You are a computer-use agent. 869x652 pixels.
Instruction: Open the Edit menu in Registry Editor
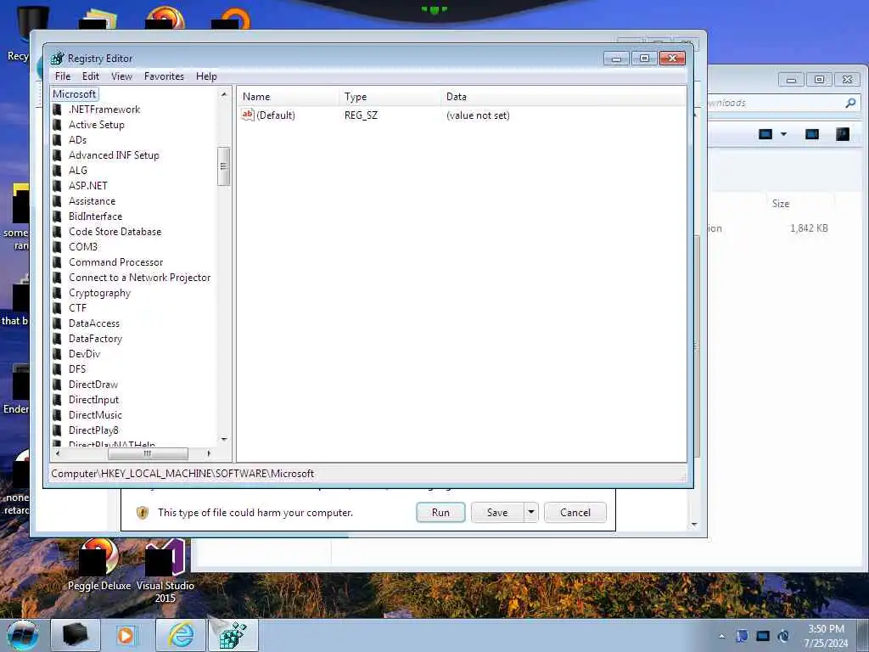tap(90, 76)
